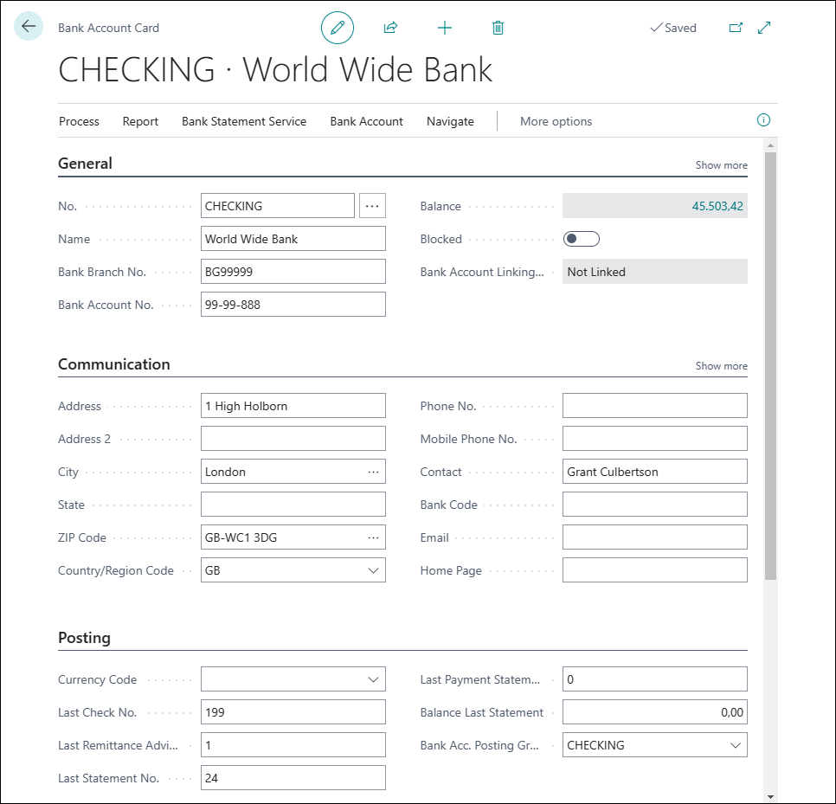Screen dimensions: 836x804
Task: Open the edit pencil icon
Action: pyautogui.click(x=338, y=27)
